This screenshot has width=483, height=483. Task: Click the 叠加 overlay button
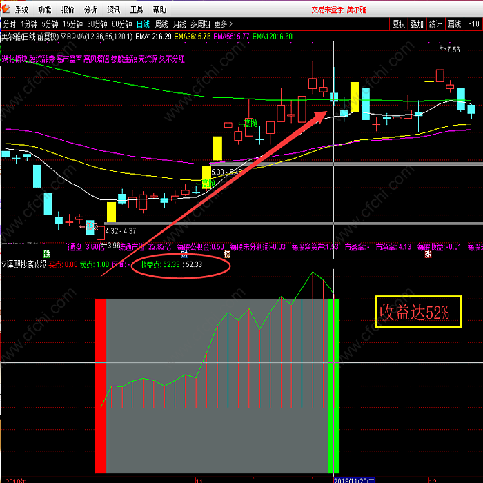click(417, 24)
